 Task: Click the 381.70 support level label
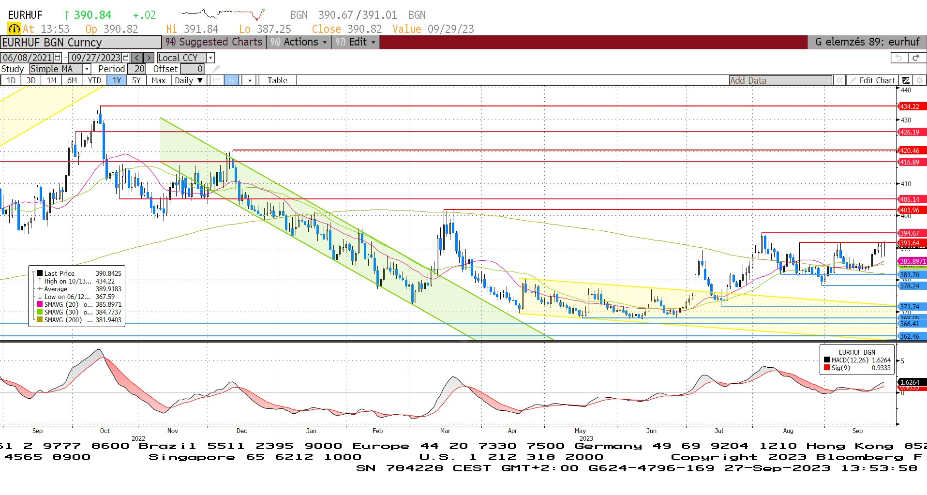point(912,275)
